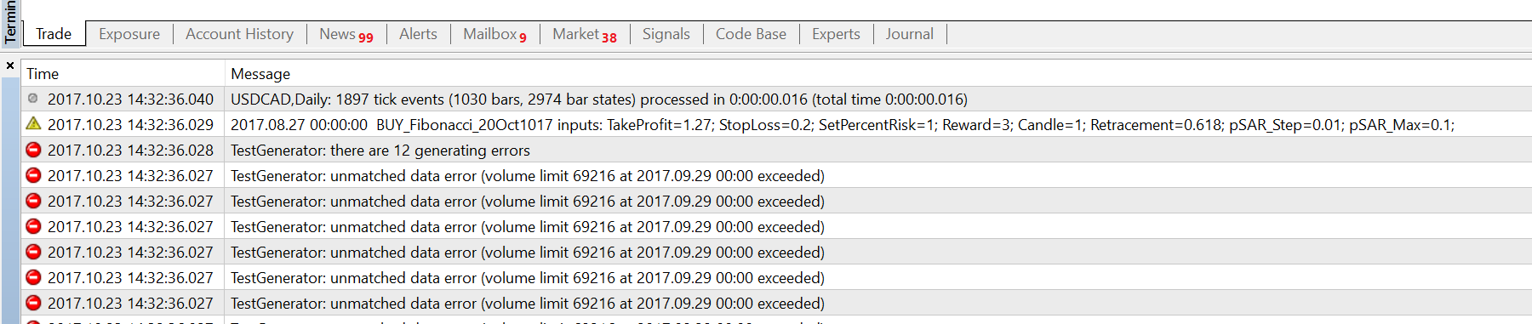Click the red Market count badge
1532x324 pixels.
pyautogui.click(x=609, y=37)
